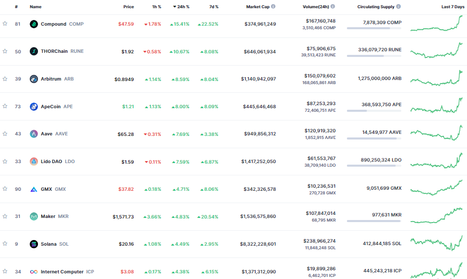The height and width of the screenshot is (279, 467).
Task: Click the Maker logo icon
Action: [34, 216]
